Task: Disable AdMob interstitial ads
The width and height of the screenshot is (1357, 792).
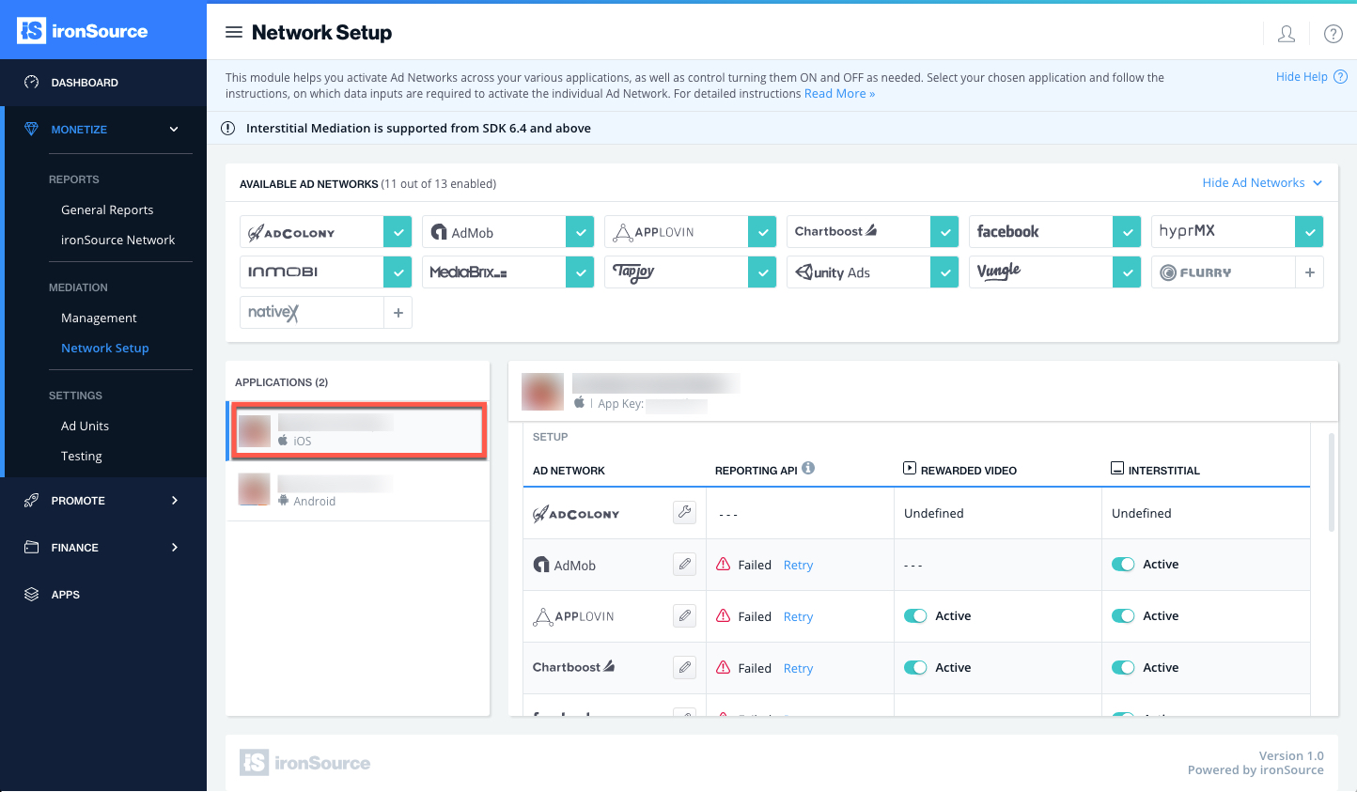Action: click(x=1123, y=564)
